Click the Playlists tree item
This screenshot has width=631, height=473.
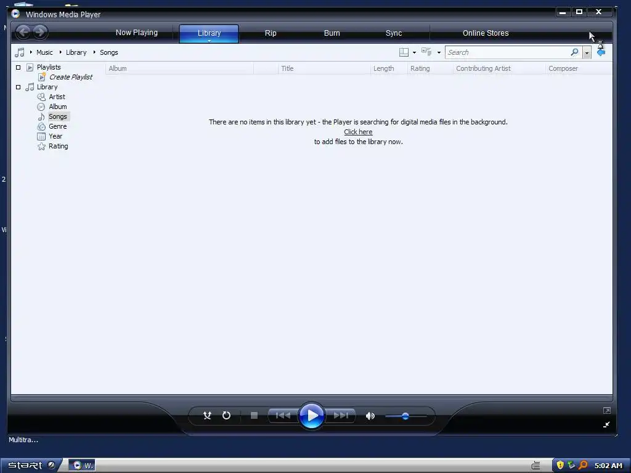click(49, 67)
